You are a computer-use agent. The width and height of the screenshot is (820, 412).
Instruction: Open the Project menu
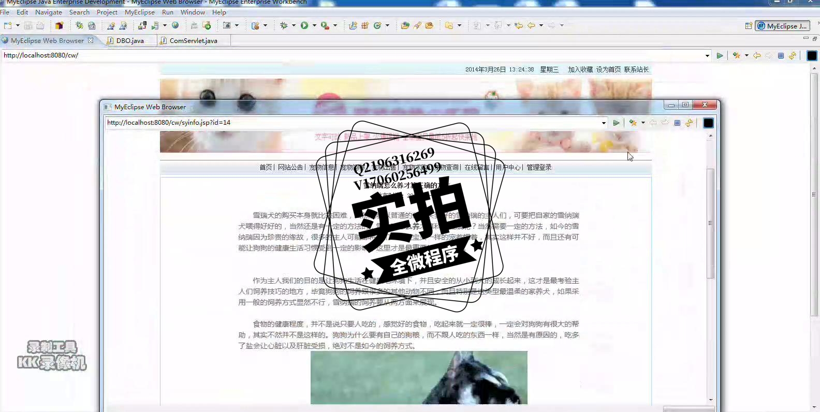[x=107, y=12]
